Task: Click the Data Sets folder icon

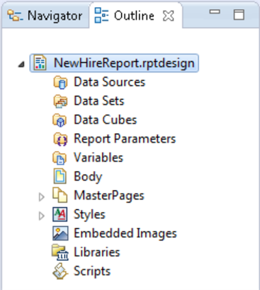Action: tap(60, 101)
